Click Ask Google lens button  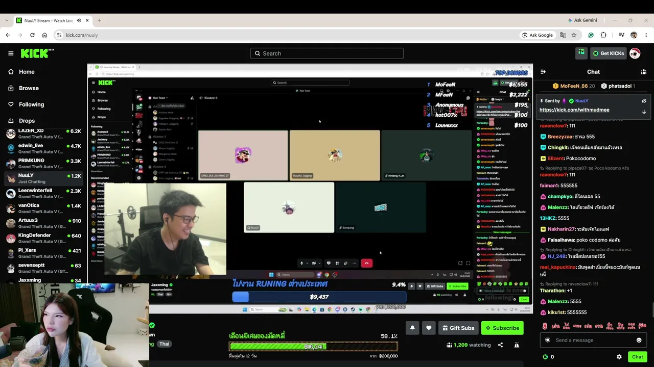[x=538, y=35]
